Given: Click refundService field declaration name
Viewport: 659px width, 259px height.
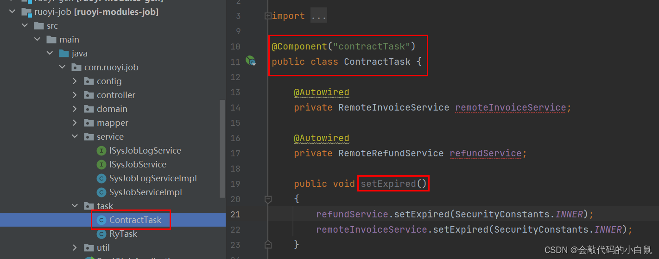Looking at the screenshot, I should [x=485, y=154].
